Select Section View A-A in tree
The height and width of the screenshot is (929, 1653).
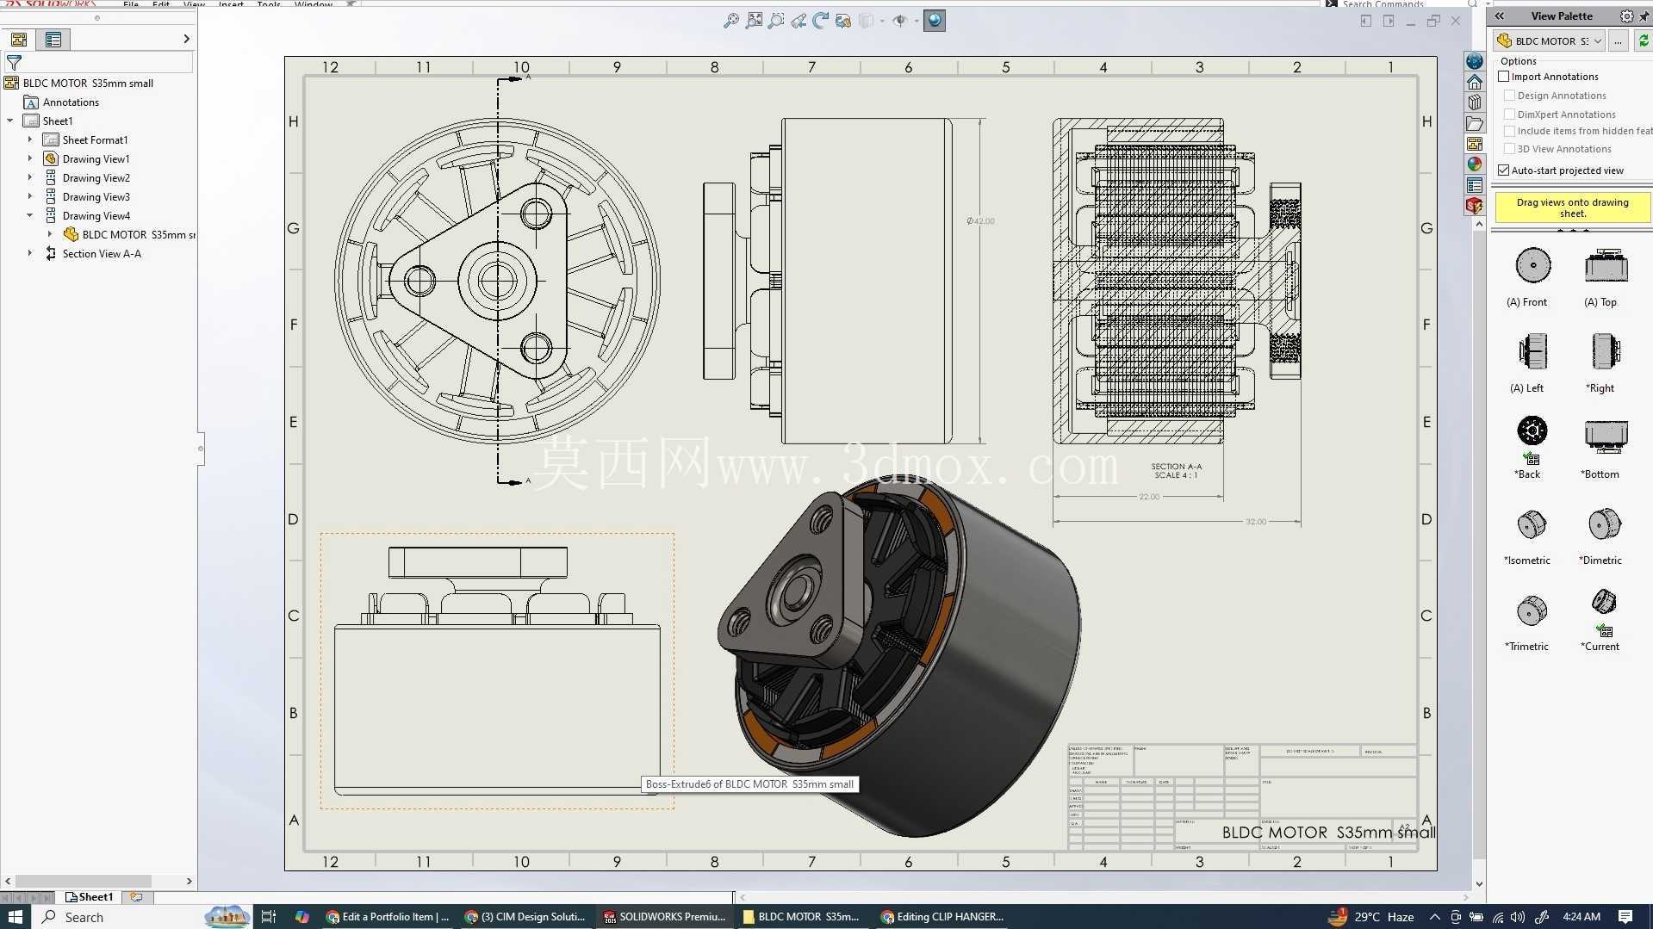click(x=102, y=254)
